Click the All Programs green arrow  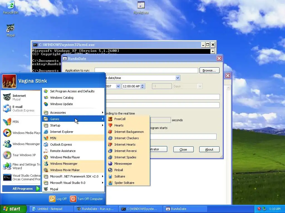pyautogui.click(x=38, y=189)
